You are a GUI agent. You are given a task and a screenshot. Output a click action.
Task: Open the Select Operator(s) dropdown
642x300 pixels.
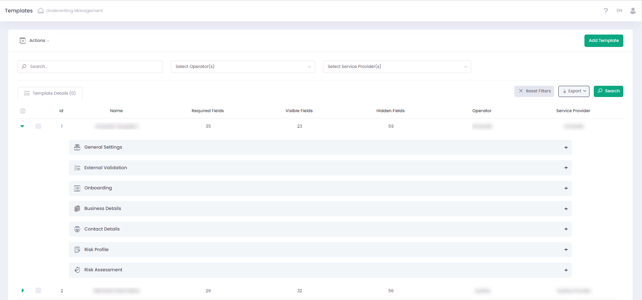coord(243,67)
